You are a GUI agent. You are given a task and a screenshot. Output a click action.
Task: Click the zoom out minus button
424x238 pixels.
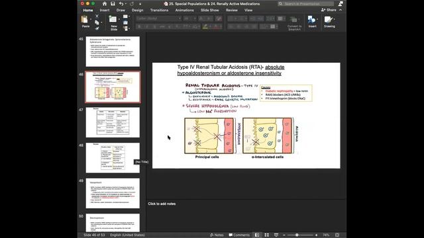point(284,235)
